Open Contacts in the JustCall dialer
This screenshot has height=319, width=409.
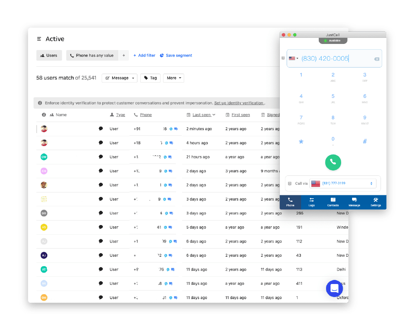click(x=333, y=202)
